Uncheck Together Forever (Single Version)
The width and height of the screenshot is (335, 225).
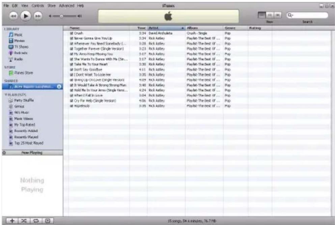72,49
